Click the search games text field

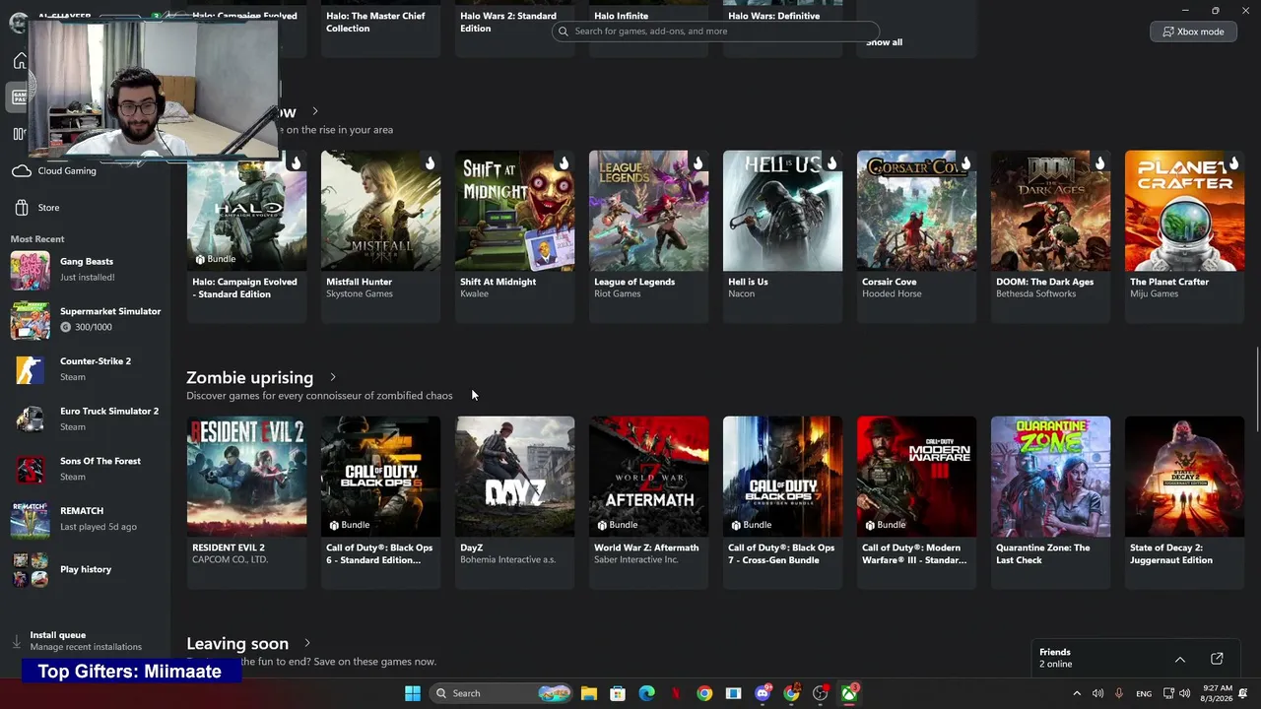pyautogui.click(x=716, y=32)
